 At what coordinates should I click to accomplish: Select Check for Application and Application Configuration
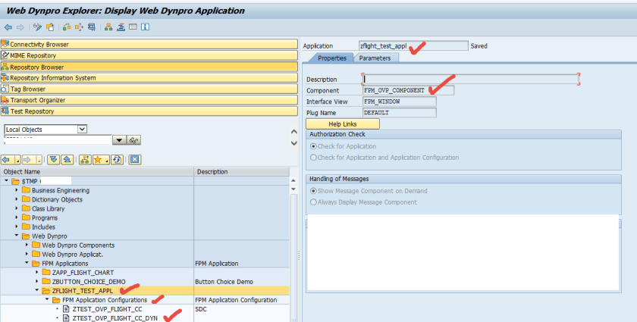click(x=314, y=158)
